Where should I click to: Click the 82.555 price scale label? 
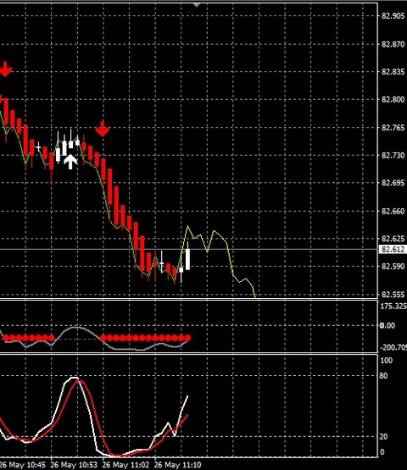tap(393, 295)
